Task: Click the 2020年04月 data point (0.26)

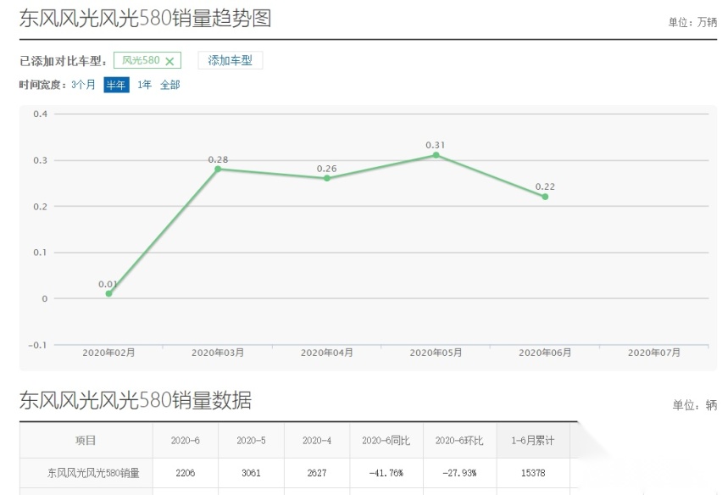Action: (327, 178)
